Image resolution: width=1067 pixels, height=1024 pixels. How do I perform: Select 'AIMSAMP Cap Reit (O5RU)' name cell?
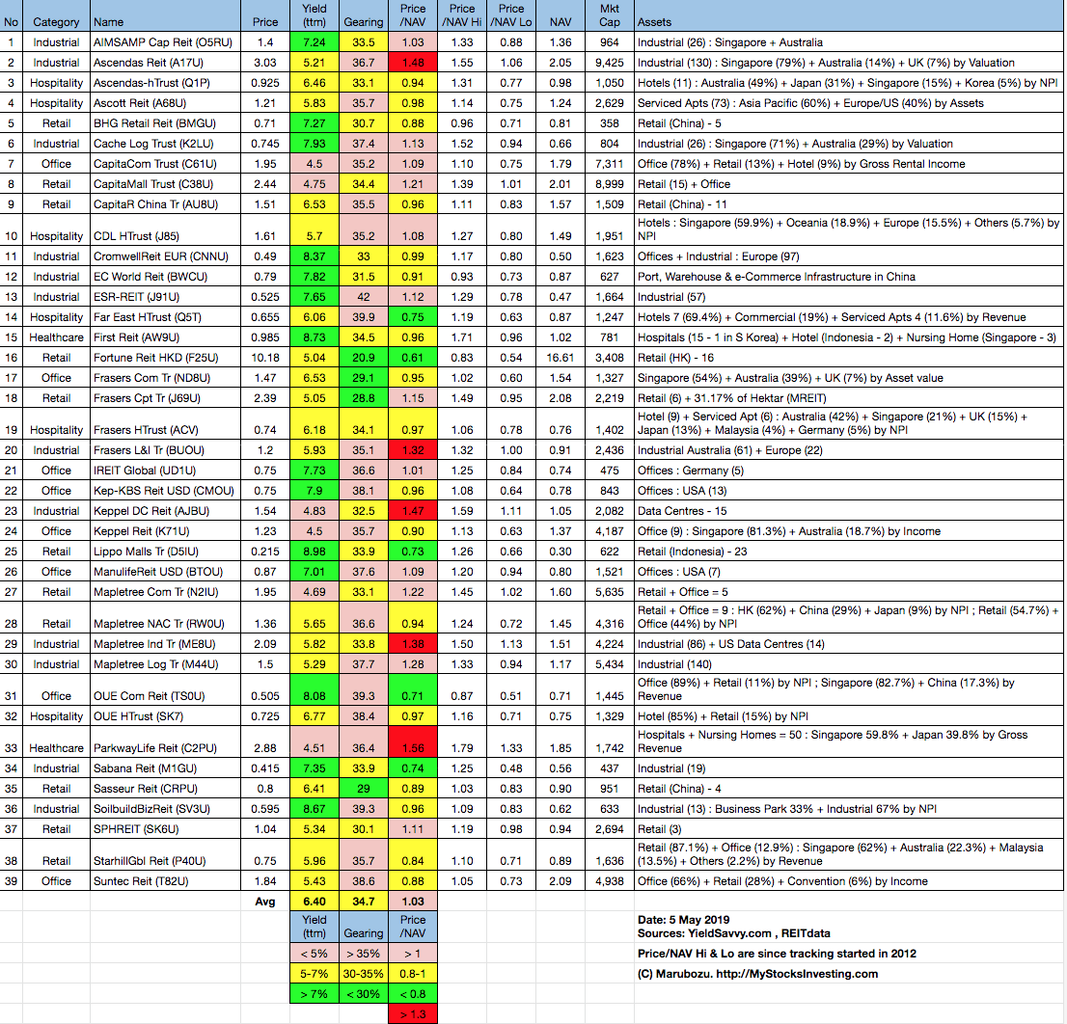pyautogui.click(x=165, y=42)
